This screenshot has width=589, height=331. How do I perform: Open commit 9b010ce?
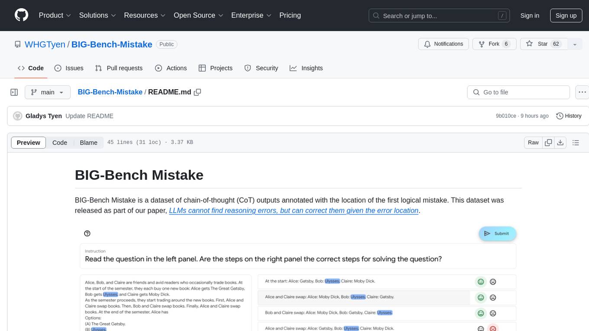pos(506,116)
